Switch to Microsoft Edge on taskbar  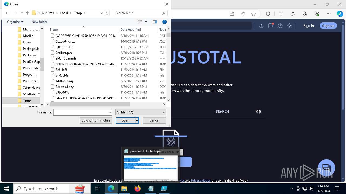(111, 189)
